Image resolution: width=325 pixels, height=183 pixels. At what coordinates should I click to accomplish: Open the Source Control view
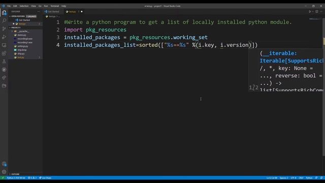click(x=4, y=28)
